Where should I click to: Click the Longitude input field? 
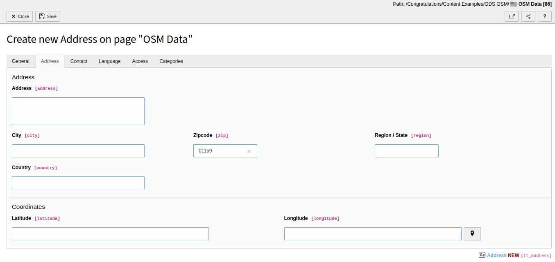pos(373,234)
